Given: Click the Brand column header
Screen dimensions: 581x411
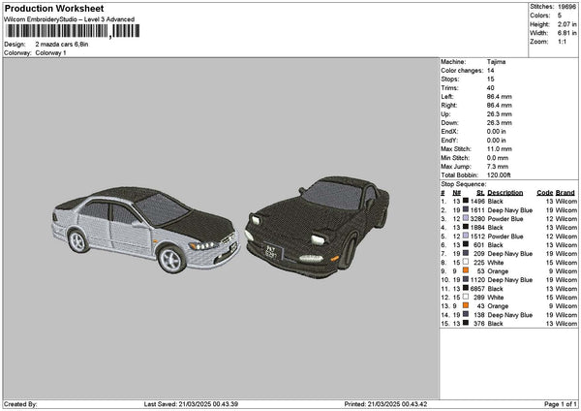Looking at the screenshot, I should click(x=566, y=192).
